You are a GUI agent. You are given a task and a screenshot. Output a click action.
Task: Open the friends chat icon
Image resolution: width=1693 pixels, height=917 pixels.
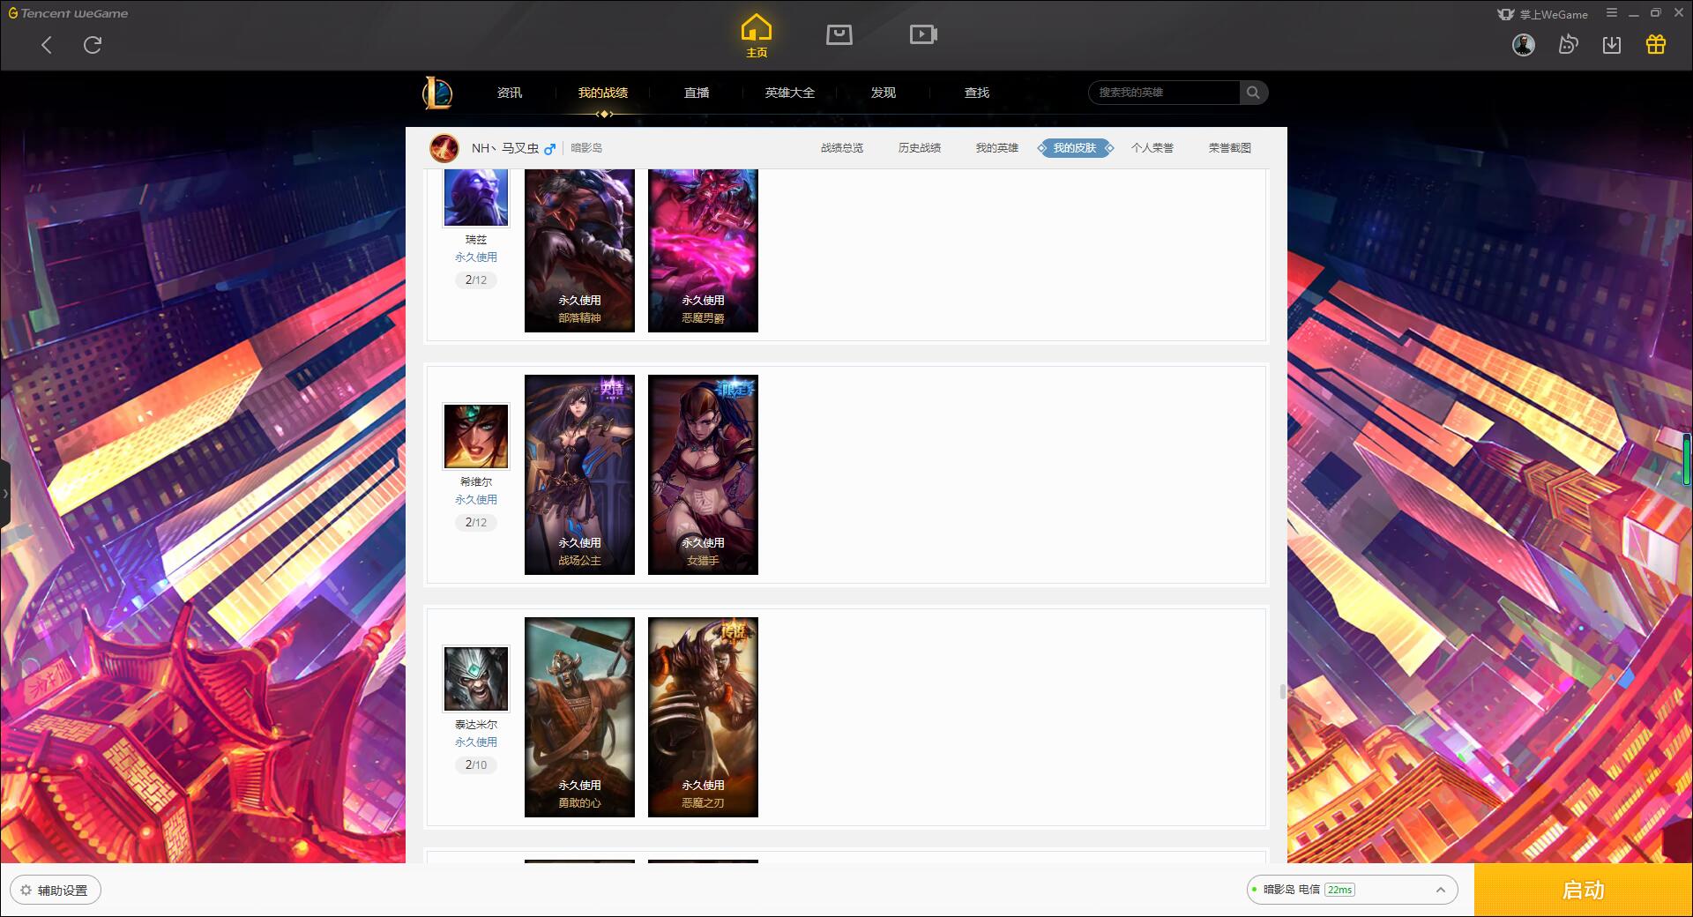1568,44
